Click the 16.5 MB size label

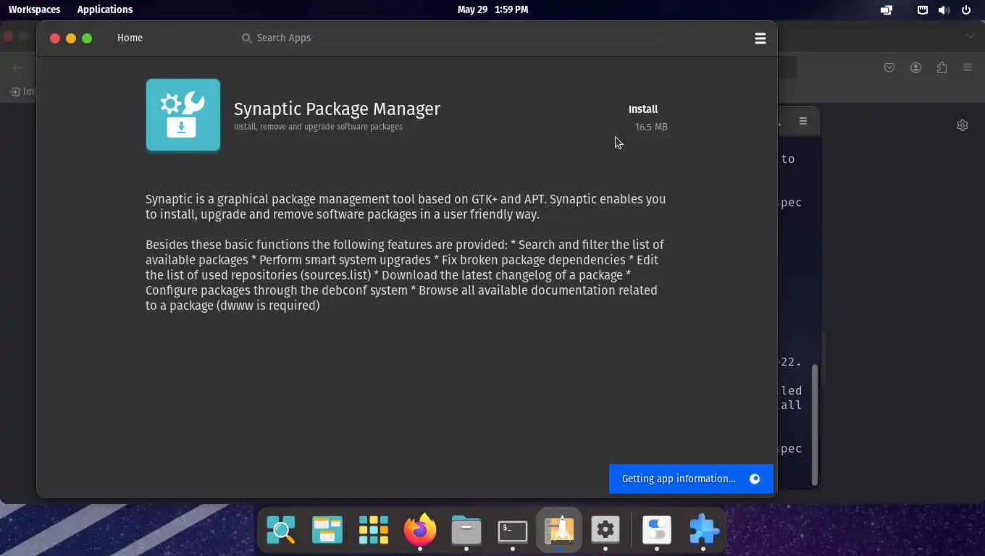(x=651, y=127)
